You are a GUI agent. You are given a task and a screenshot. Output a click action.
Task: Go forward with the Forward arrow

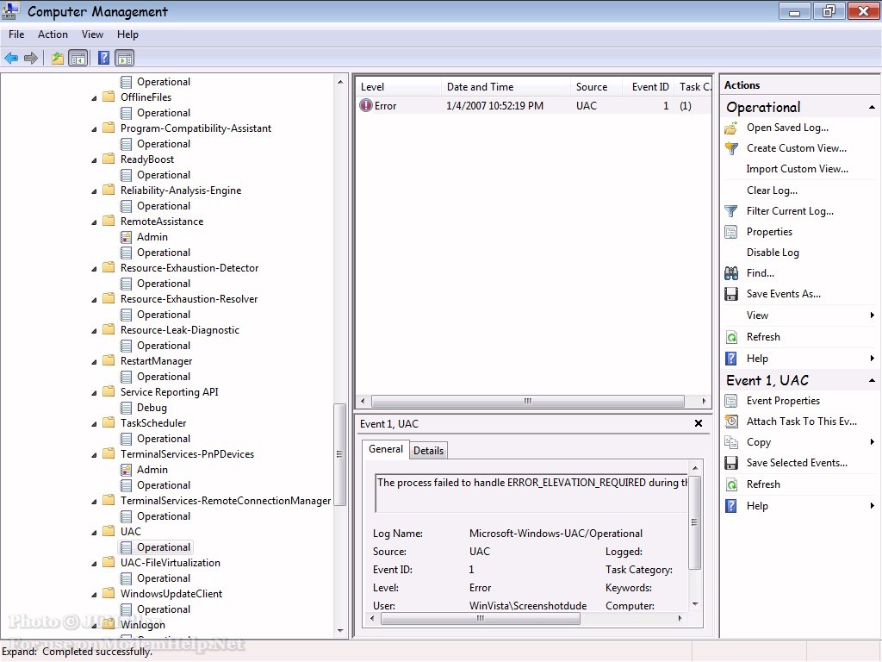pyautogui.click(x=31, y=58)
